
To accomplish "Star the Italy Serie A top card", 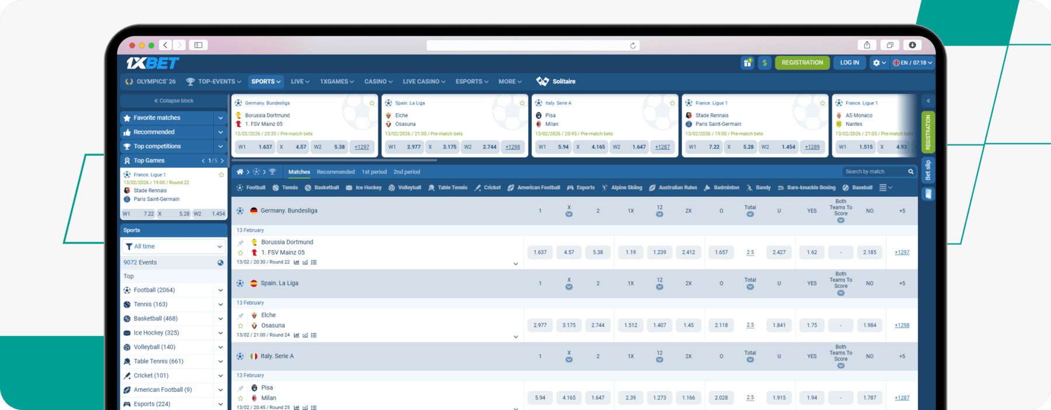I will [672, 103].
